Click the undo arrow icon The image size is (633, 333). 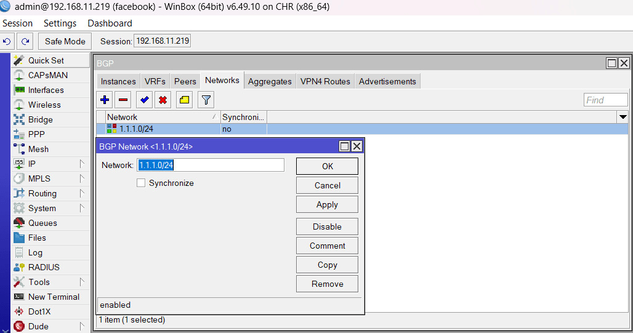click(7, 41)
